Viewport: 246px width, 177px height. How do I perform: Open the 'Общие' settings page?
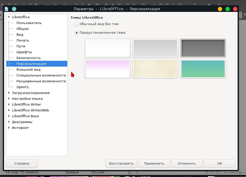(x=23, y=29)
